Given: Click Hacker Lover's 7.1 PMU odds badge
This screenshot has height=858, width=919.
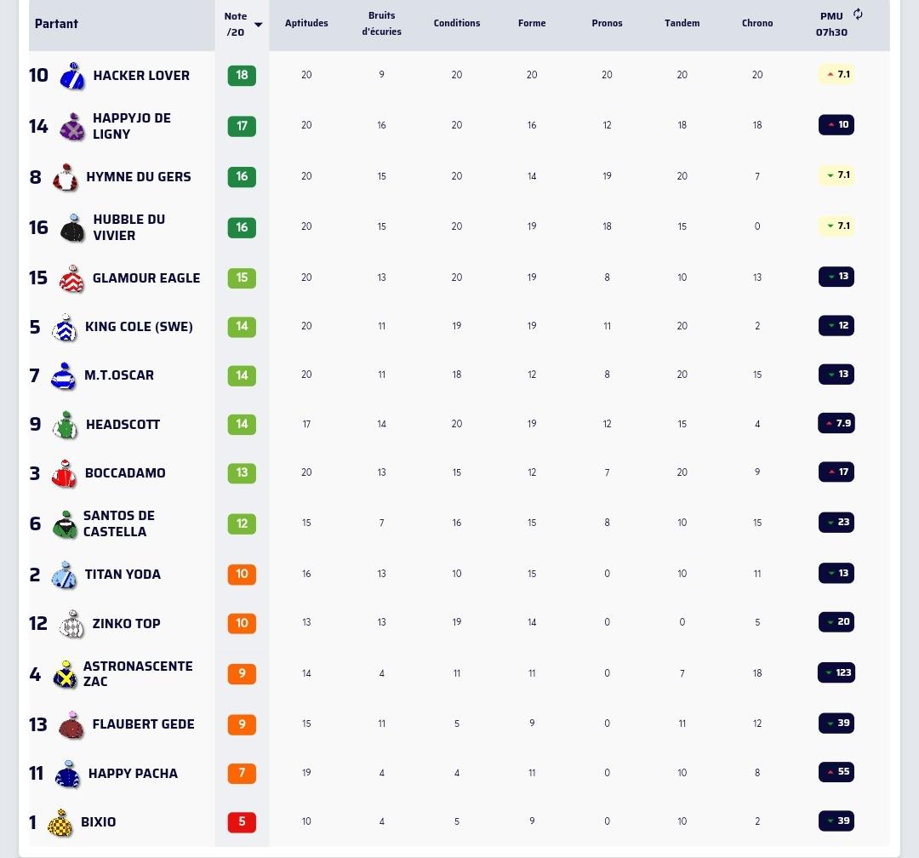Looking at the screenshot, I should click(836, 75).
